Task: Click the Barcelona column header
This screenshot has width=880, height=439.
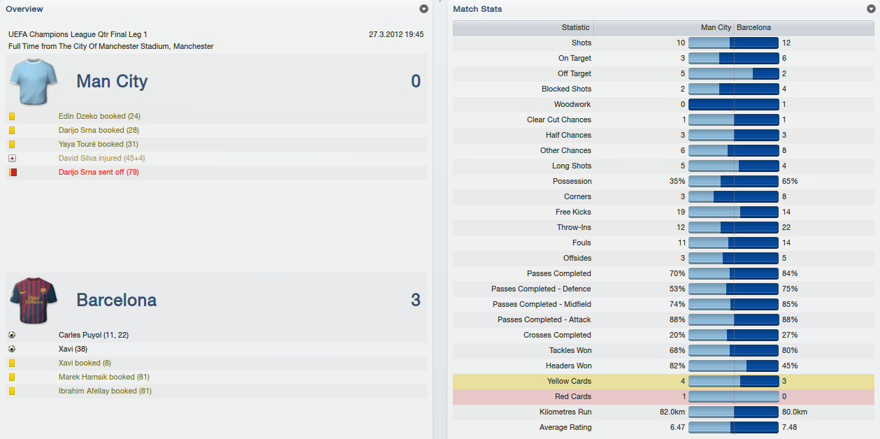Action: (x=804, y=28)
